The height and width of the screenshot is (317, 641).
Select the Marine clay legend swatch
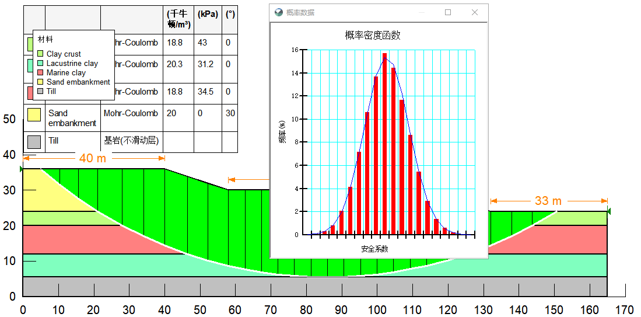pyautogui.click(x=40, y=73)
